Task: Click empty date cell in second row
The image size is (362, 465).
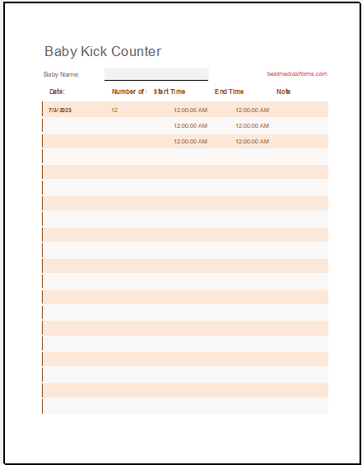Action: [x=75, y=126]
